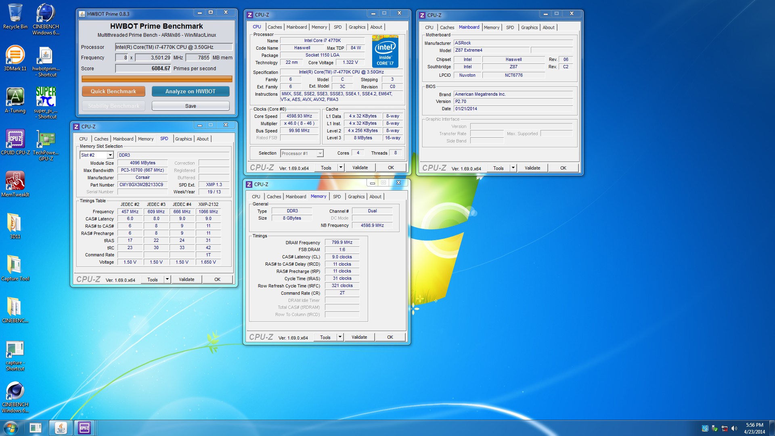This screenshot has width=775, height=436.
Task: Click the Z icon in the SPD CPU-Z window title
Action: click(76, 127)
